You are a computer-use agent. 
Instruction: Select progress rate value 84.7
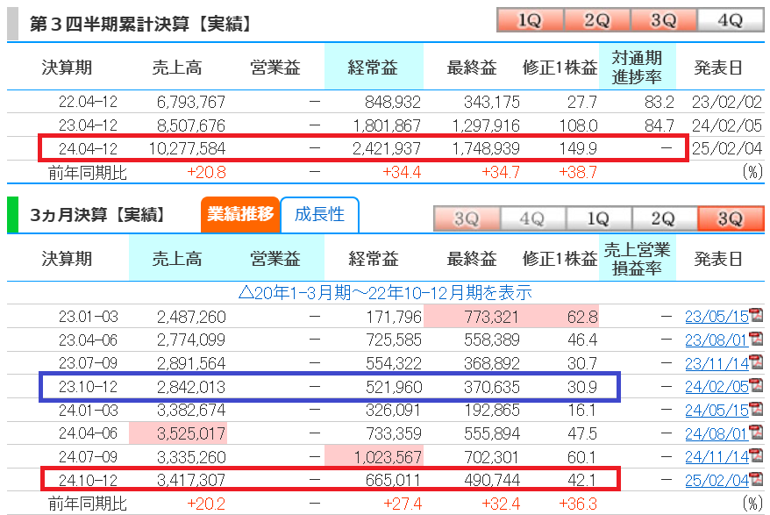[659, 125]
